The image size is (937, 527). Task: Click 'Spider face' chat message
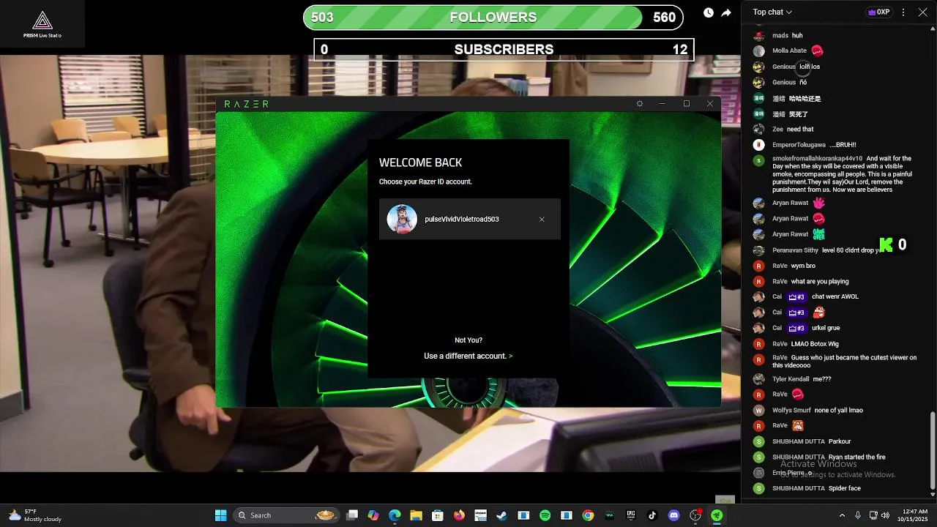[x=845, y=488]
